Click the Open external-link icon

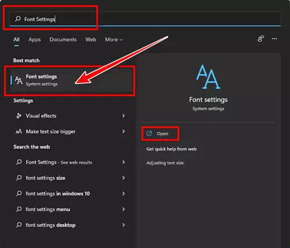coord(149,133)
